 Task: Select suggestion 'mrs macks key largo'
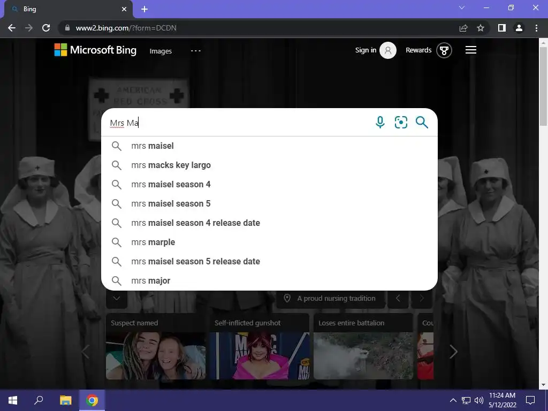269,165
